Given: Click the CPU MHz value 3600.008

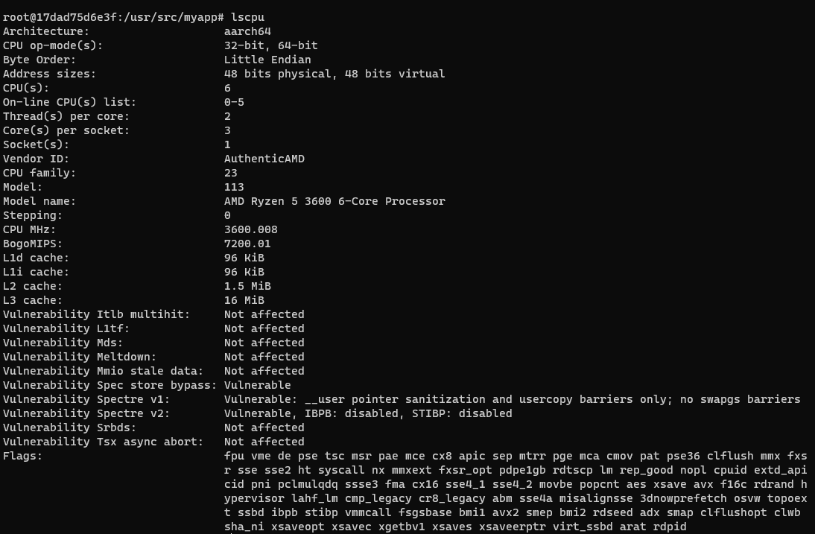Looking at the screenshot, I should 250,229.
